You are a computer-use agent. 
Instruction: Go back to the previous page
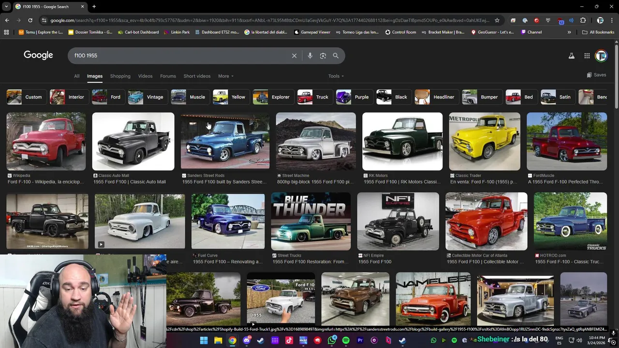pos(7,20)
